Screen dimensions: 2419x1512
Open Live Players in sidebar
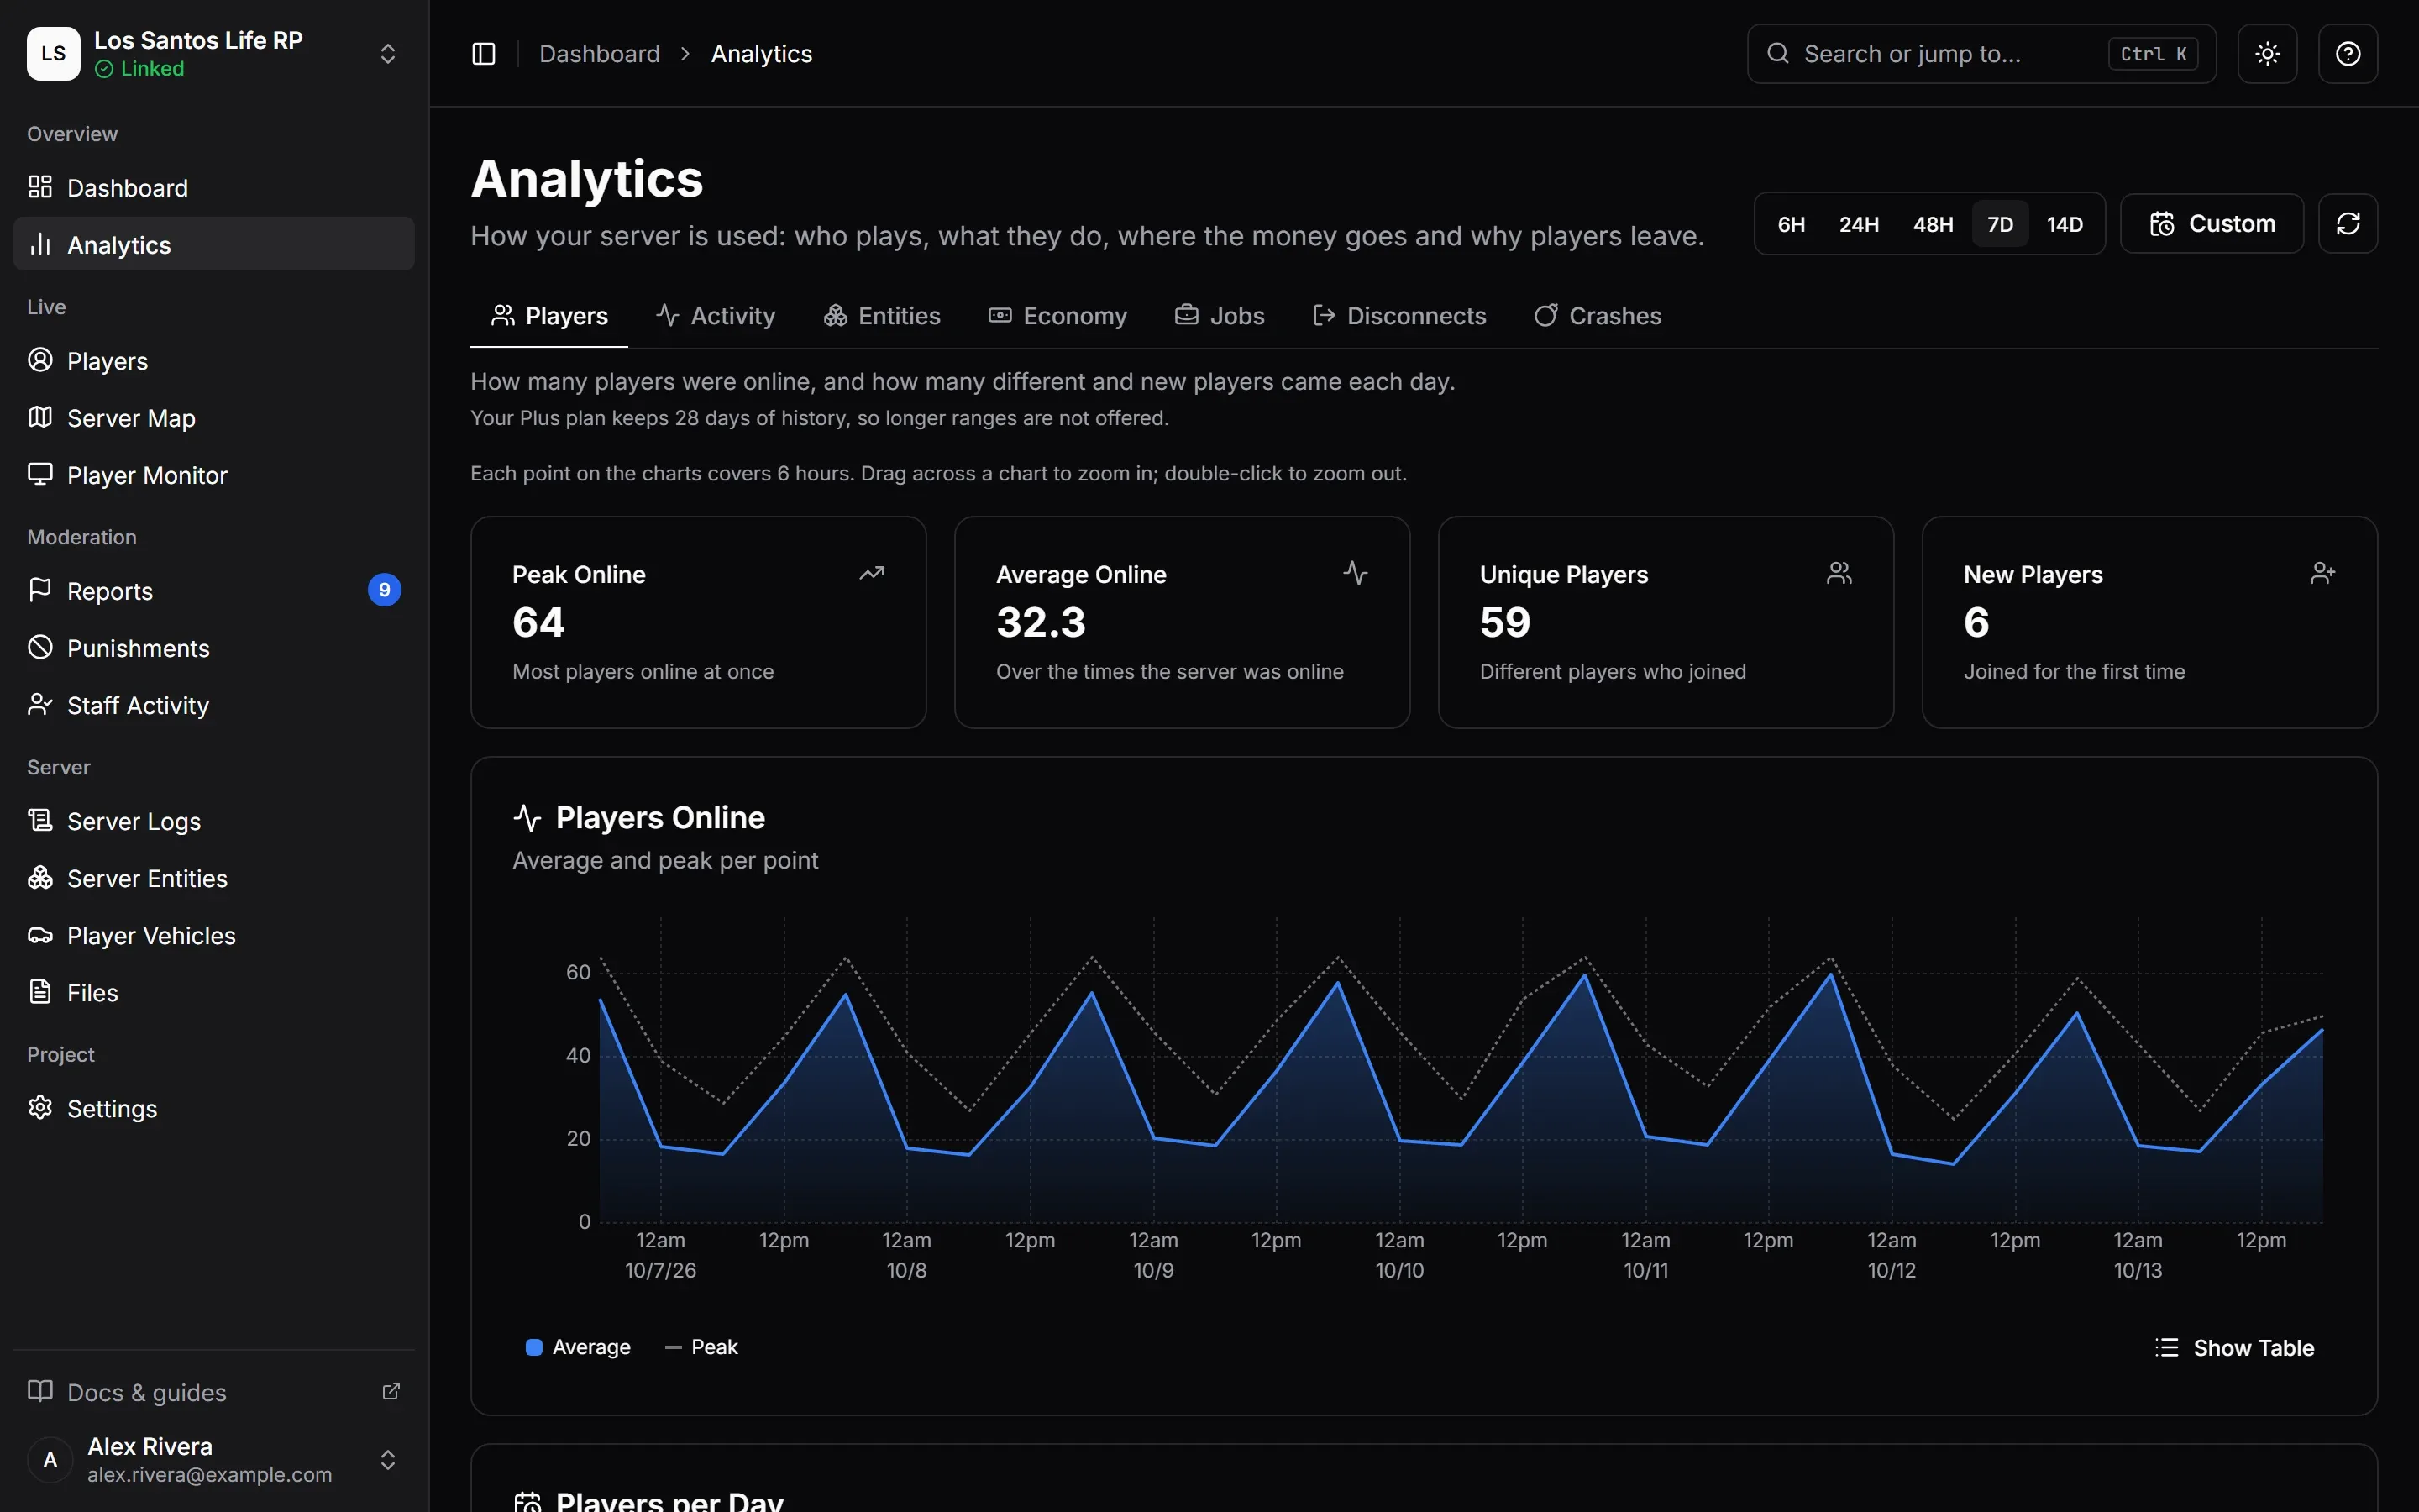(x=214, y=360)
